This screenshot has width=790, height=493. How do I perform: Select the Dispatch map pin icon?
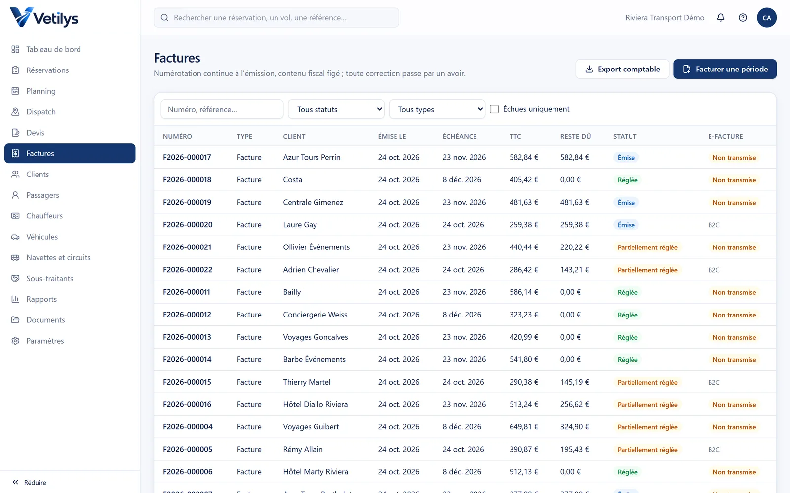[x=15, y=112]
